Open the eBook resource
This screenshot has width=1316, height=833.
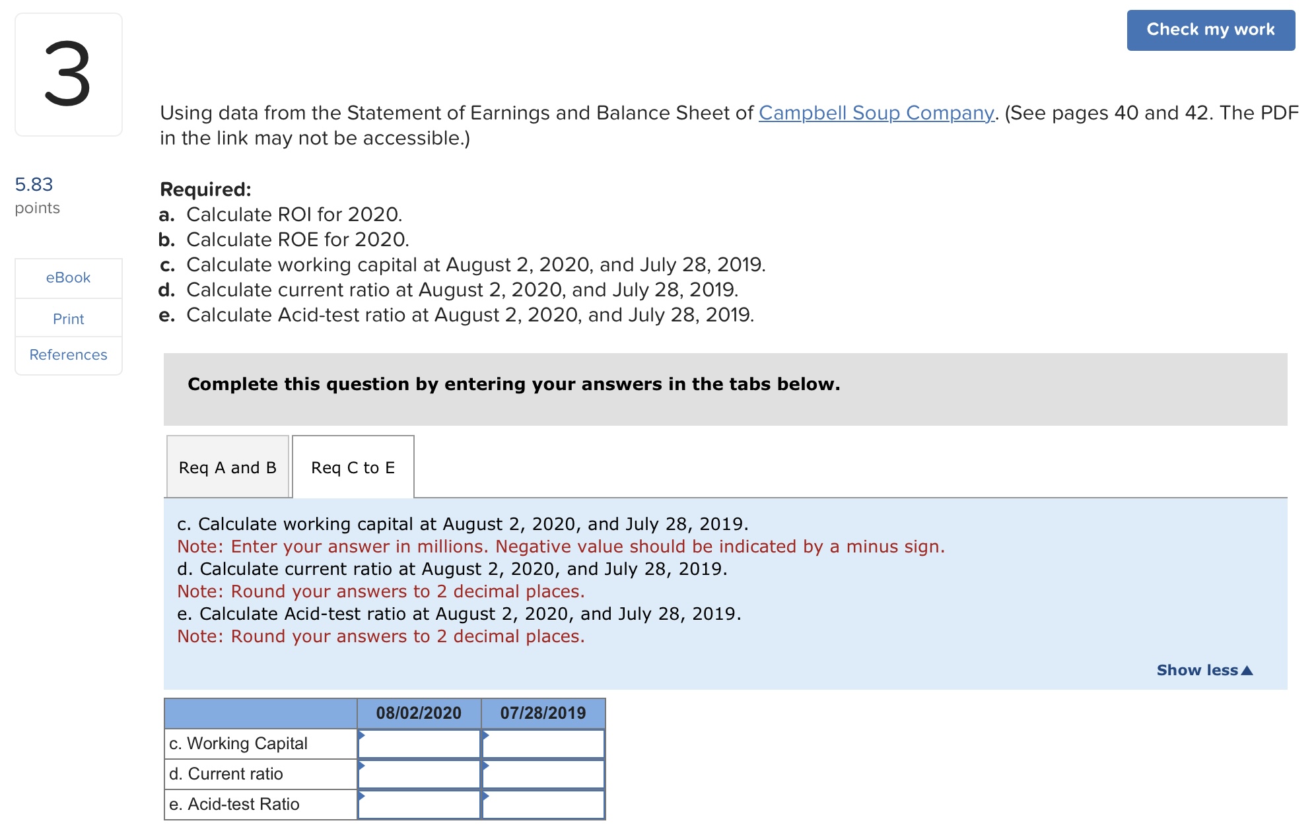[x=68, y=277]
